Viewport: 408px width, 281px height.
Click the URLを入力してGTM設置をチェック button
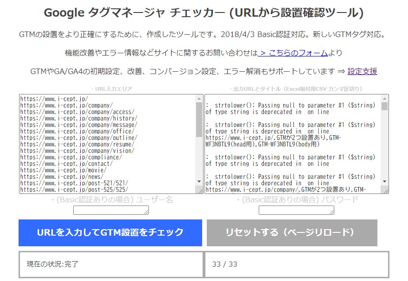coord(110,232)
